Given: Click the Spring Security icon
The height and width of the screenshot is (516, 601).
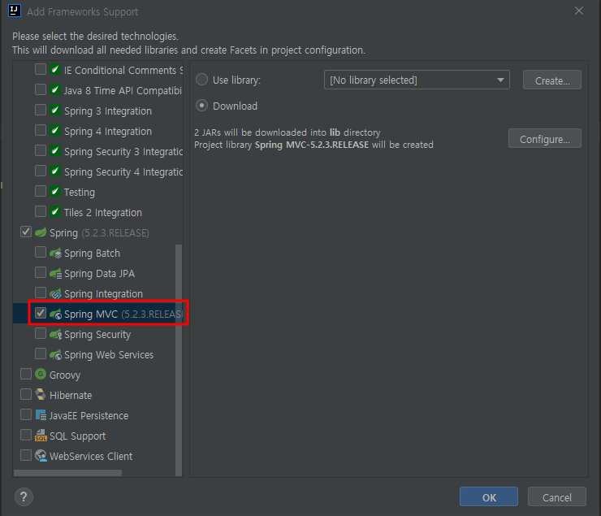Looking at the screenshot, I should [55, 334].
